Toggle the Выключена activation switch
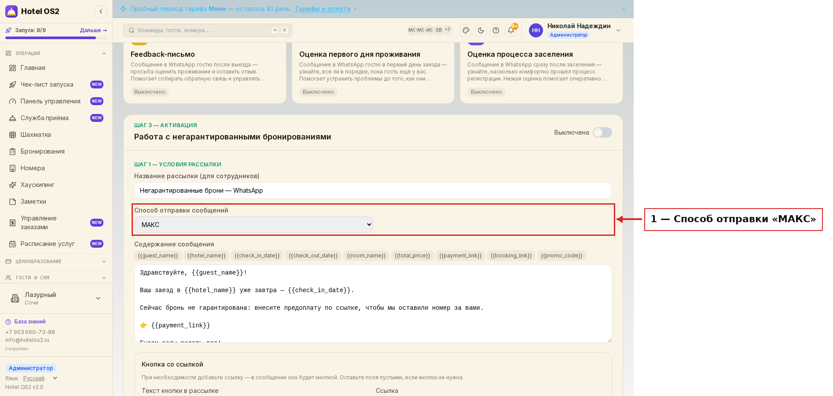This screenshot has height=396, width=833. coord(602,132)
